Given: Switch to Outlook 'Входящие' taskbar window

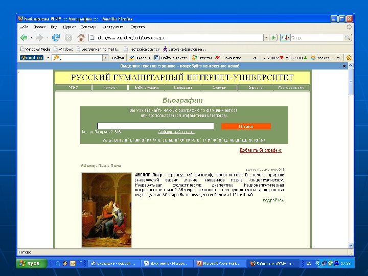Looking at the screenshot, I should pos(114,263).
